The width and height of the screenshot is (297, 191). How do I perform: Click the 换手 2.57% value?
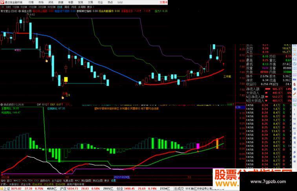click(265, 76)
